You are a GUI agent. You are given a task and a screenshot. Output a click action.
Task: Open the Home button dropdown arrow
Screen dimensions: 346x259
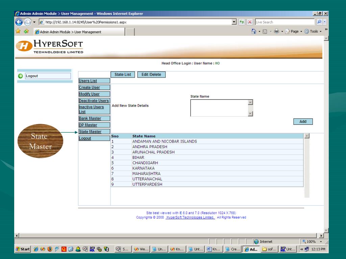tap(259, 31)
